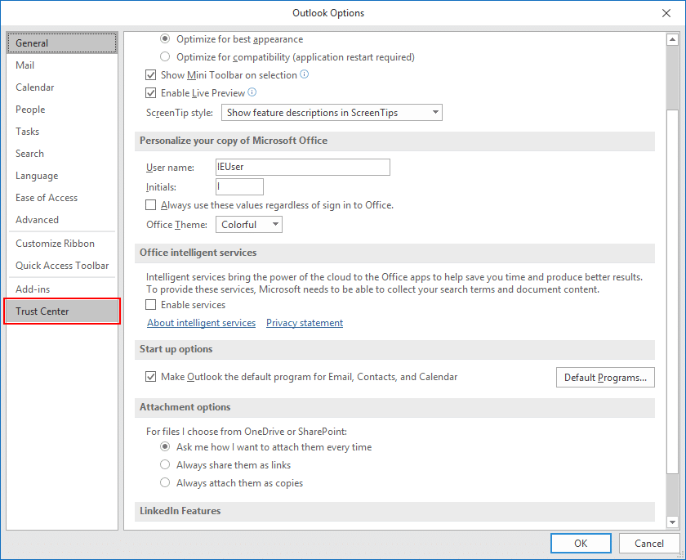The width and height of the screenshot is (686, 560).
Task: Choose Always share them as links
Action: [166, 465]
